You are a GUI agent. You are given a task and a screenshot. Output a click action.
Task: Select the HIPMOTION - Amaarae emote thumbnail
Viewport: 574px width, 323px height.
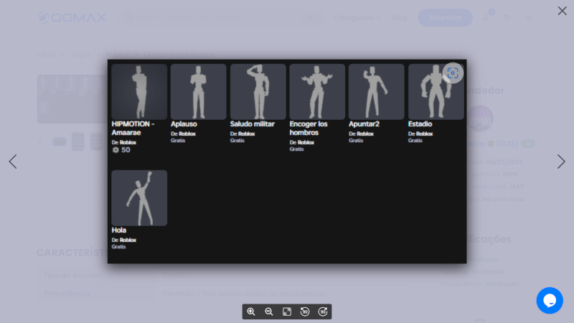coord(139,92)
